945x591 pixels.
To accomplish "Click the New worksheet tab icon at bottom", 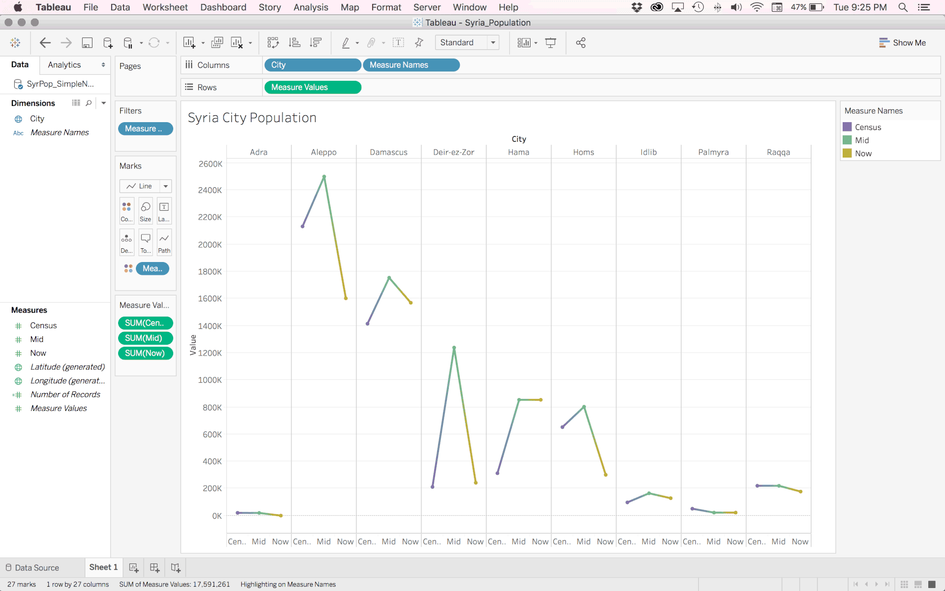I will [x=133, y=567].
